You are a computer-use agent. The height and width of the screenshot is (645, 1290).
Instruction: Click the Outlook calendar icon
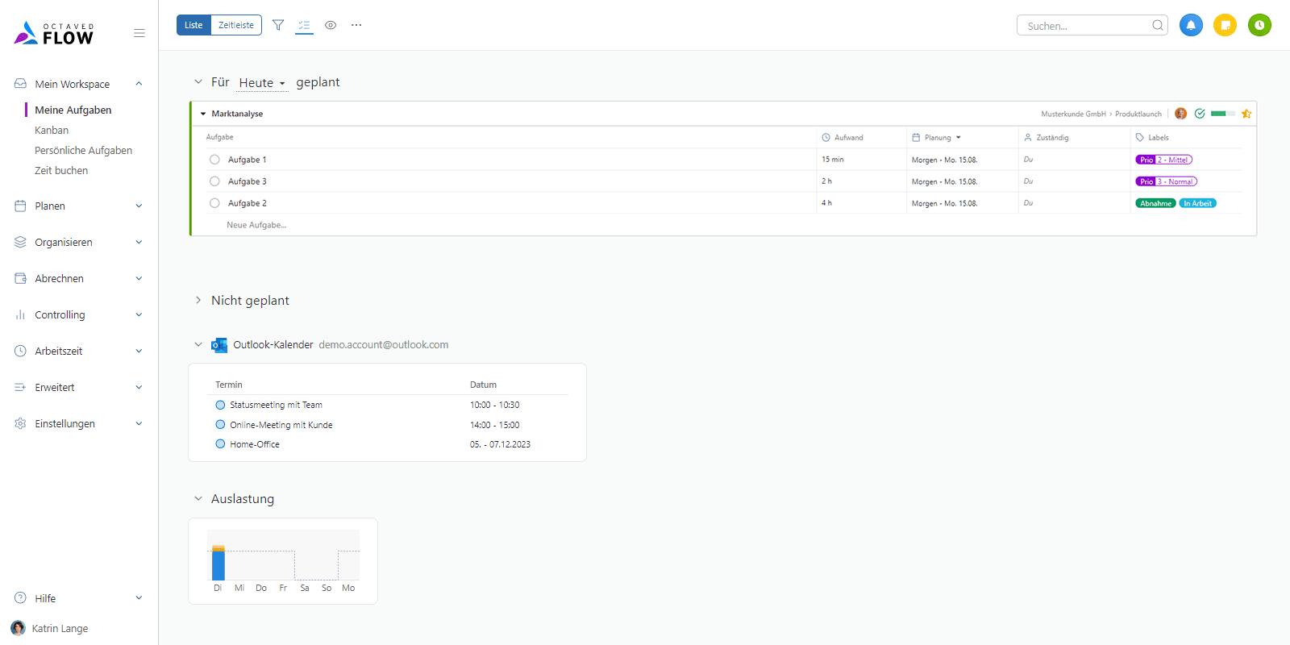pos(219,345)
